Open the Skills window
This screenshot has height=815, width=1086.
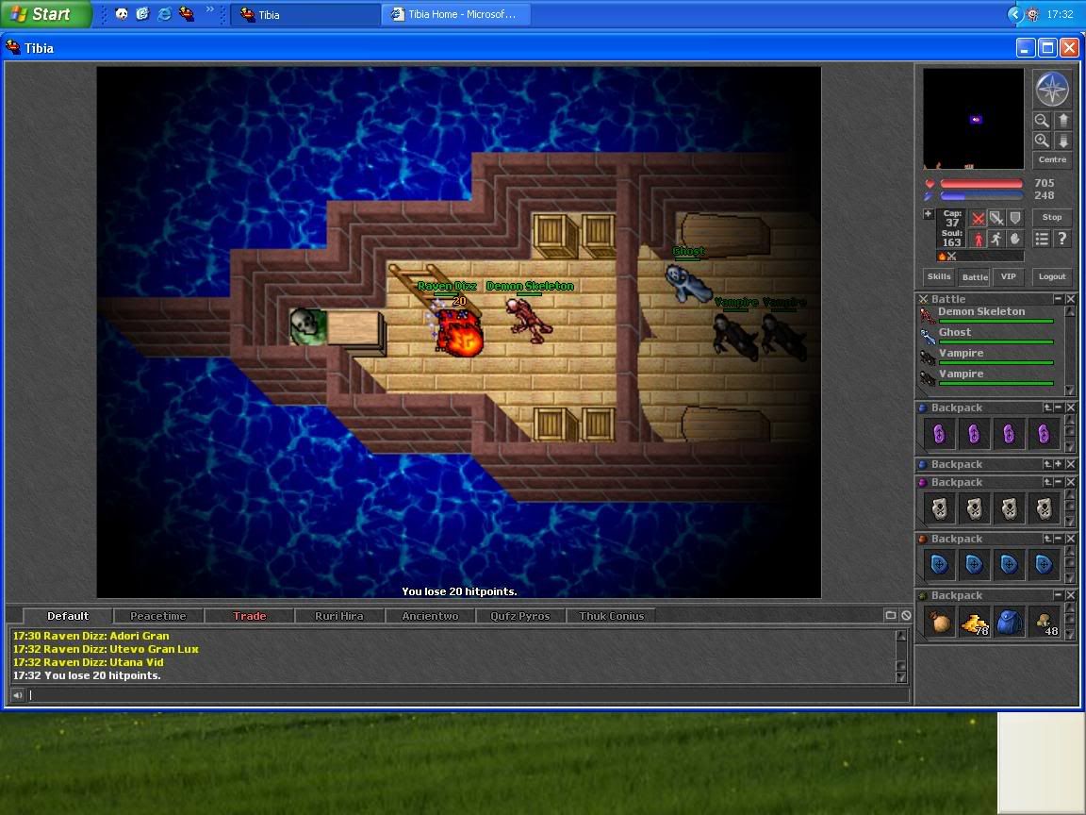(x=939, y=276)
